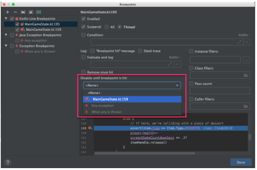
Task: Enable Instance filters checkbox
Action: [x=191, y=51]
